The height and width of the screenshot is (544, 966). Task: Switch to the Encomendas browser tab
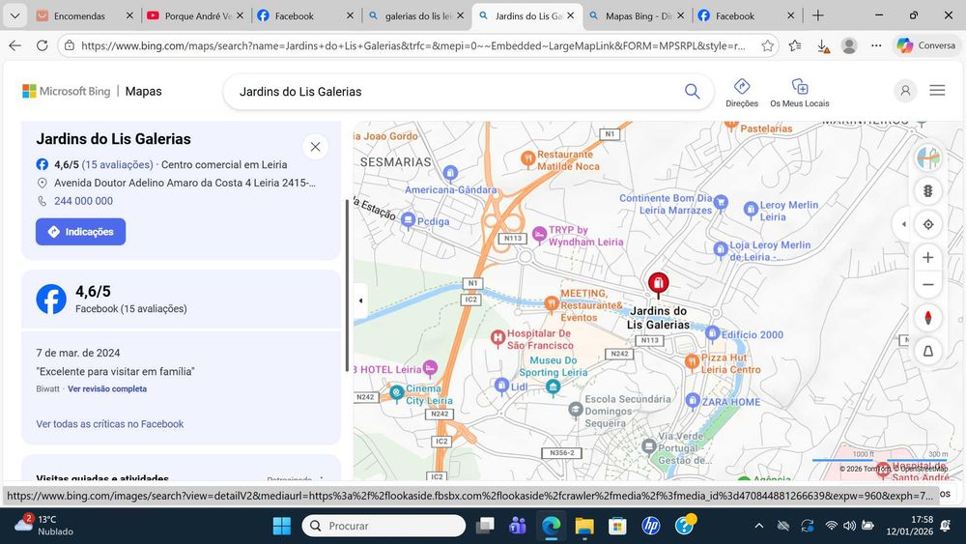point(86,15)
